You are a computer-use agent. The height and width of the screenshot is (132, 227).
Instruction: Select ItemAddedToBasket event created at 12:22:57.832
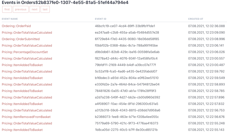(x=22, y=104)
